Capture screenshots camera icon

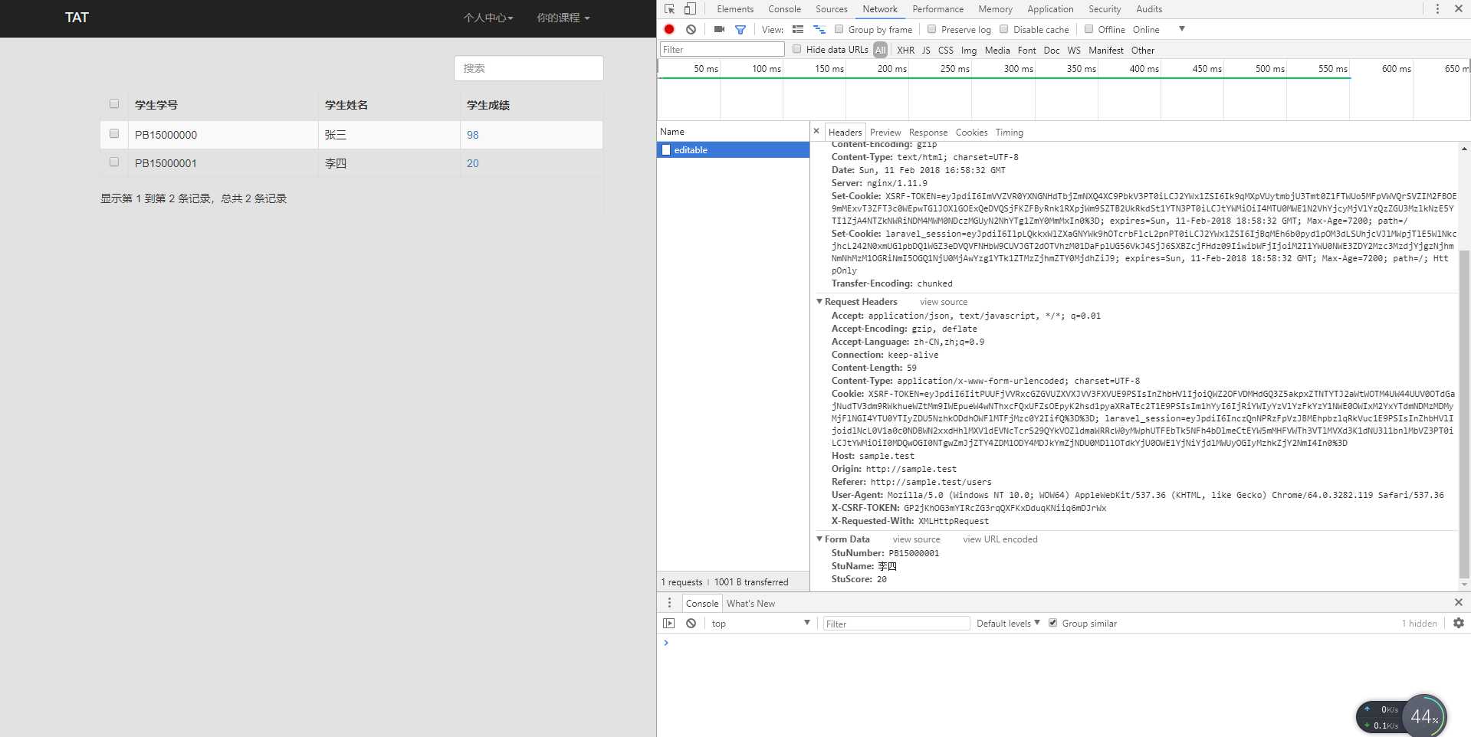pyautogui.click(x=719, y=29)
